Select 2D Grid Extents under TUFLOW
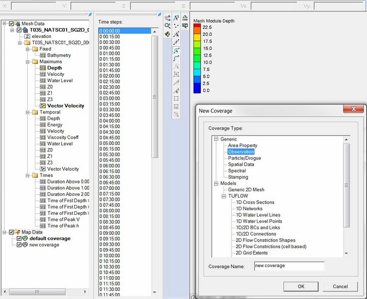This screenshot has width=367, height=299. tap(251, 253)
